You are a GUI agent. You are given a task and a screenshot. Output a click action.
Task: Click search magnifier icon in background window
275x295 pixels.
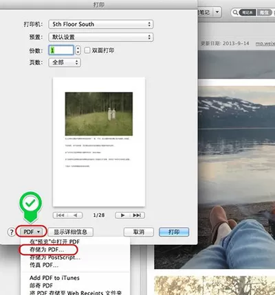click(235, 12)
